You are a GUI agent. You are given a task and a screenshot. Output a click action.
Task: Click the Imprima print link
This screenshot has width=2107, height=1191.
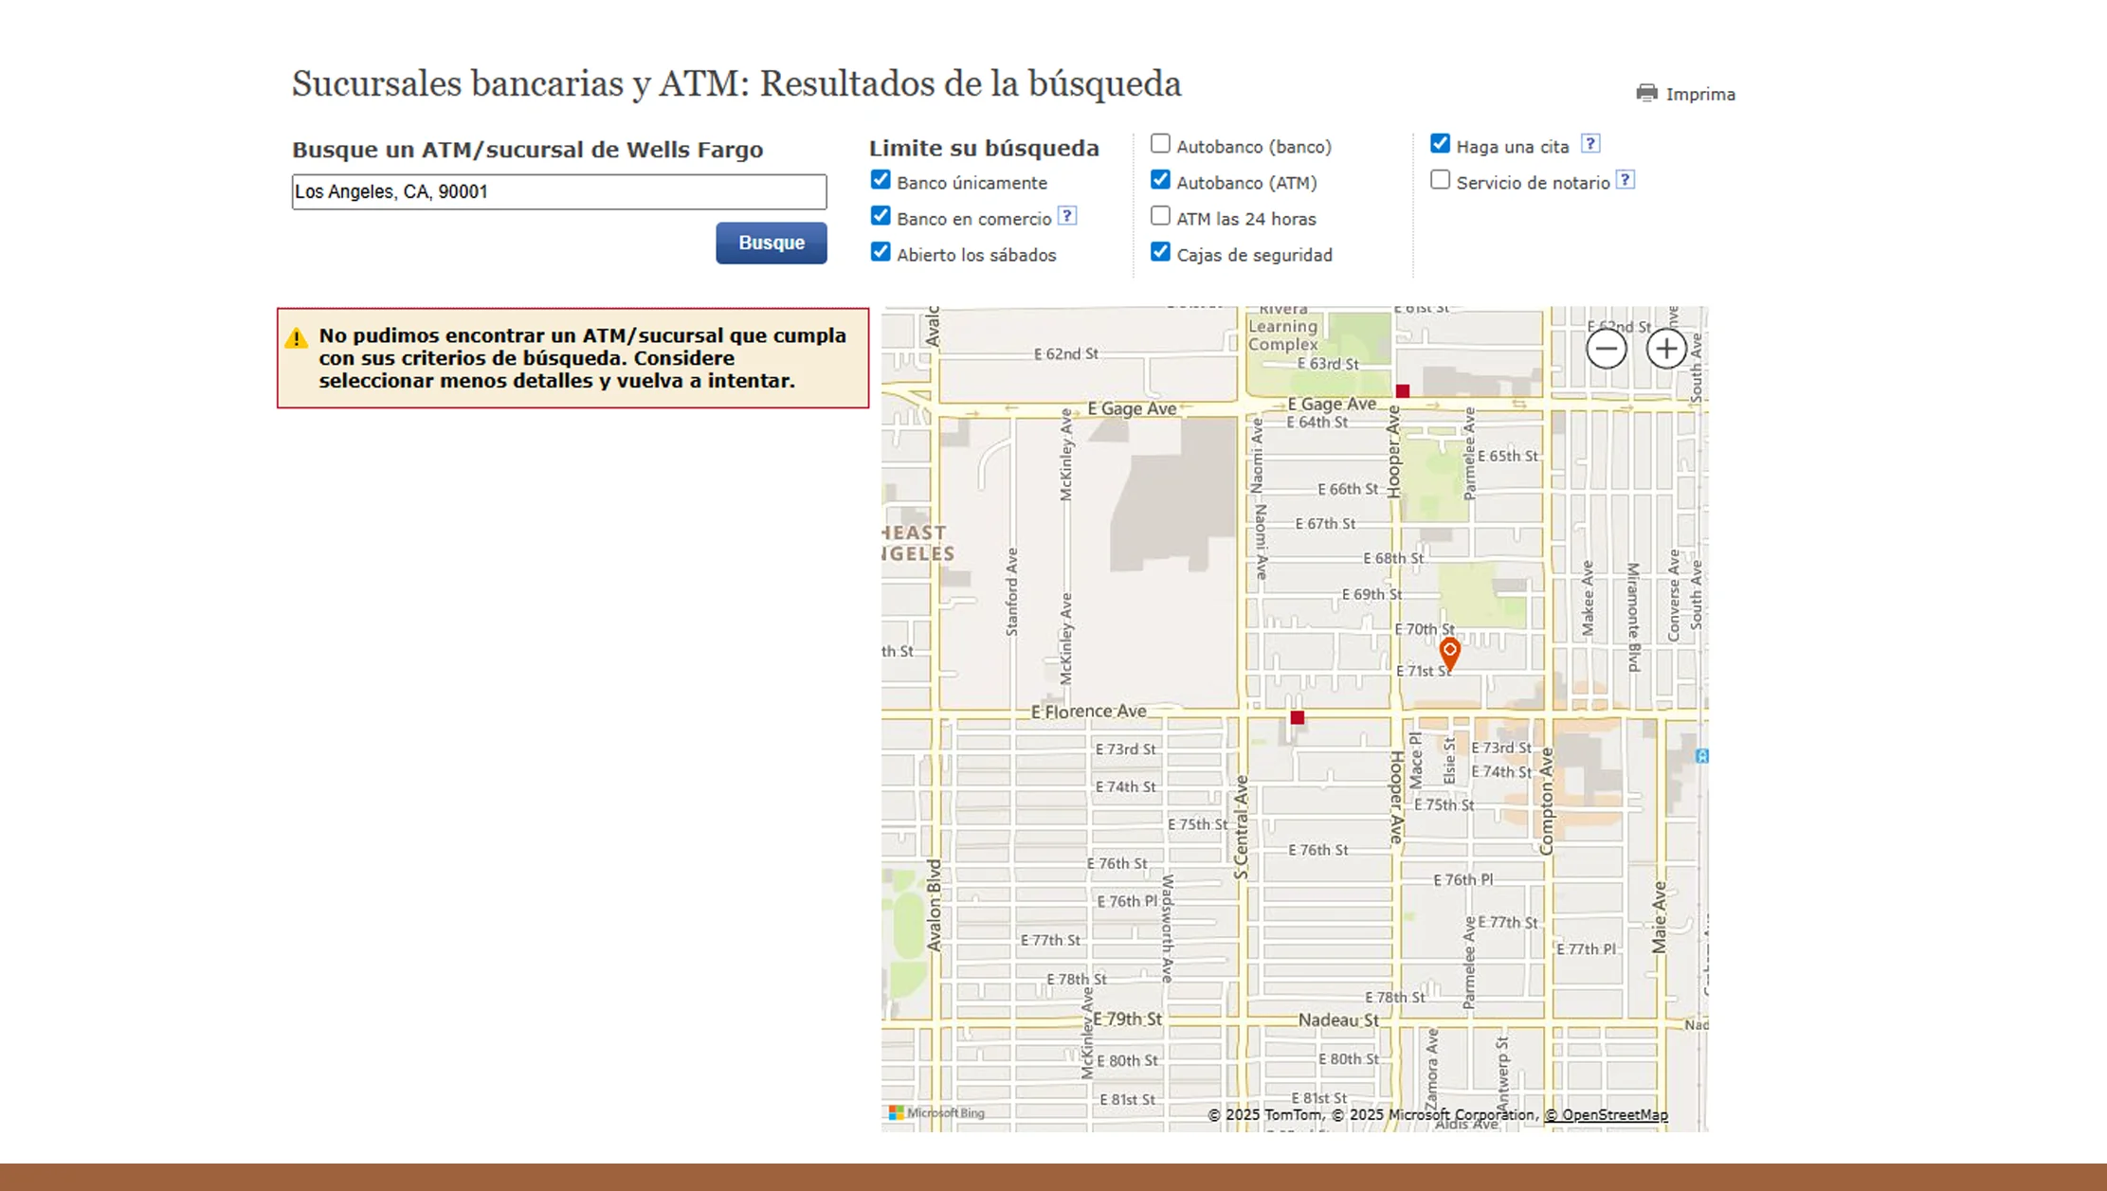(x=1700, y=95)
